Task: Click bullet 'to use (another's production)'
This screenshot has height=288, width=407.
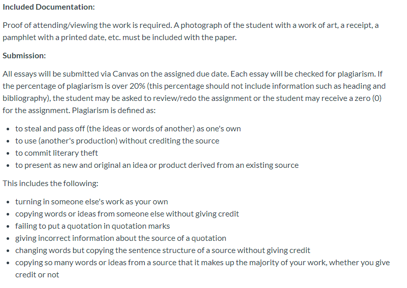Action: tap(117, 141)
